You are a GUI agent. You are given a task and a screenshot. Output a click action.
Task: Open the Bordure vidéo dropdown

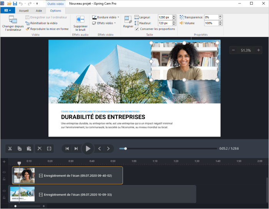pyautogui.click(x=106, y=17)
